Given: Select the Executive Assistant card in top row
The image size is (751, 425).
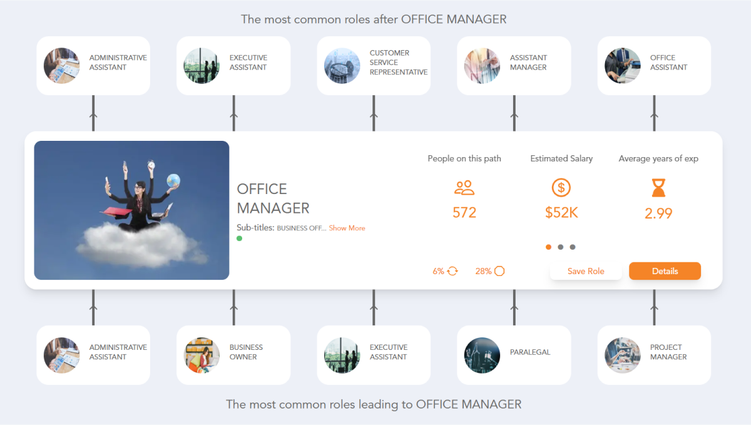Looking at the screenshot, I should click(x=233, y=65).
